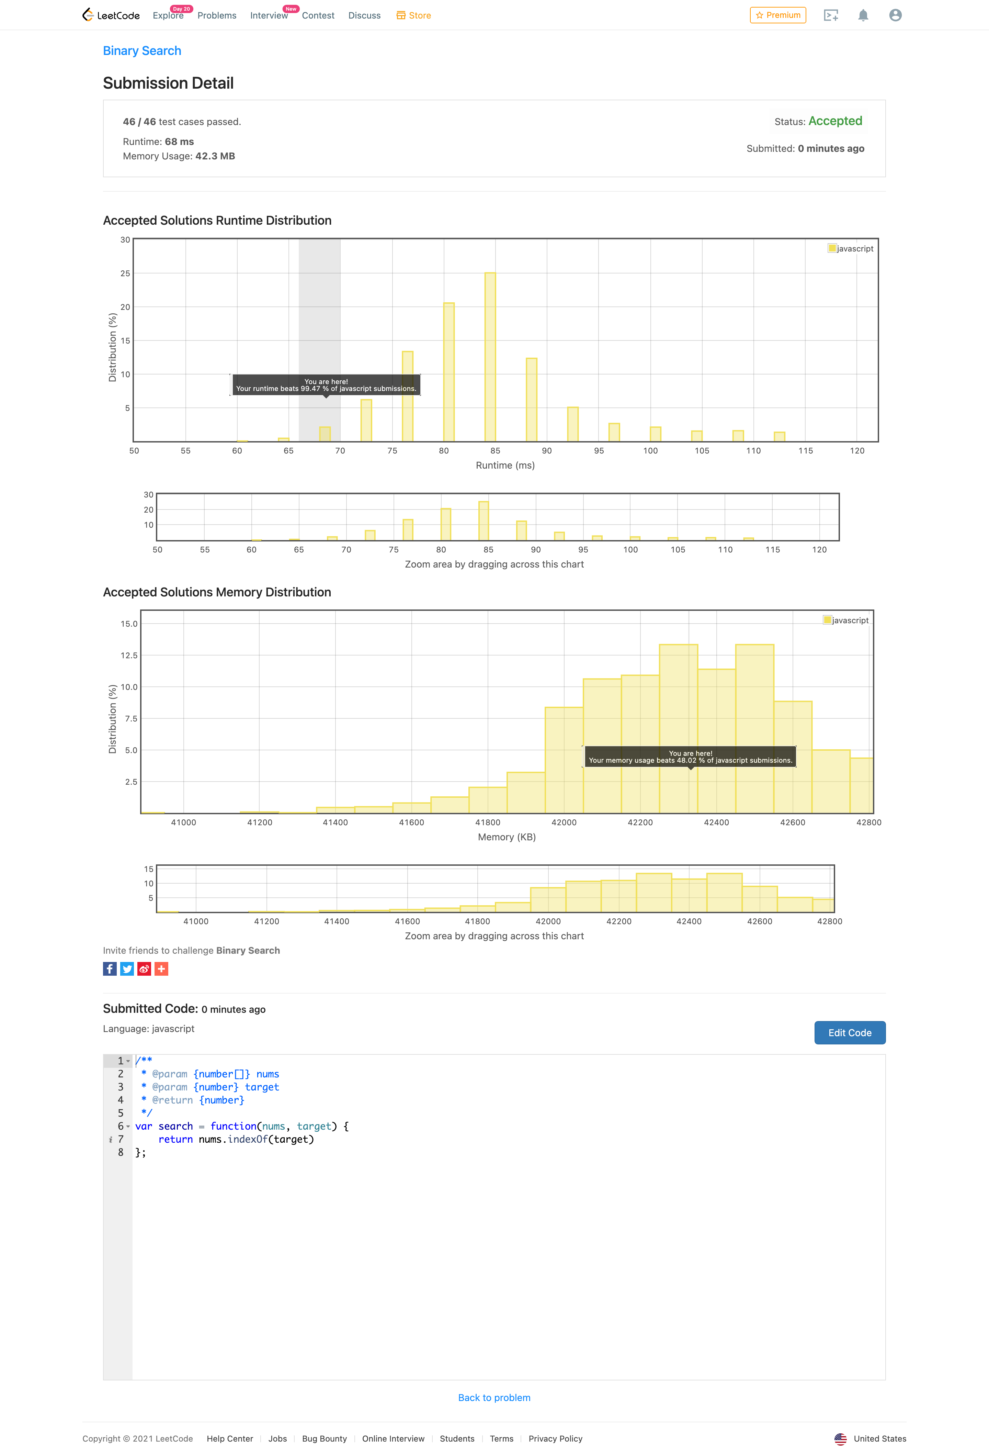Image resolution: width=989 pixels, height=1456 pixels.
Task: Share via Twitter icon
Action: [127, 968]
